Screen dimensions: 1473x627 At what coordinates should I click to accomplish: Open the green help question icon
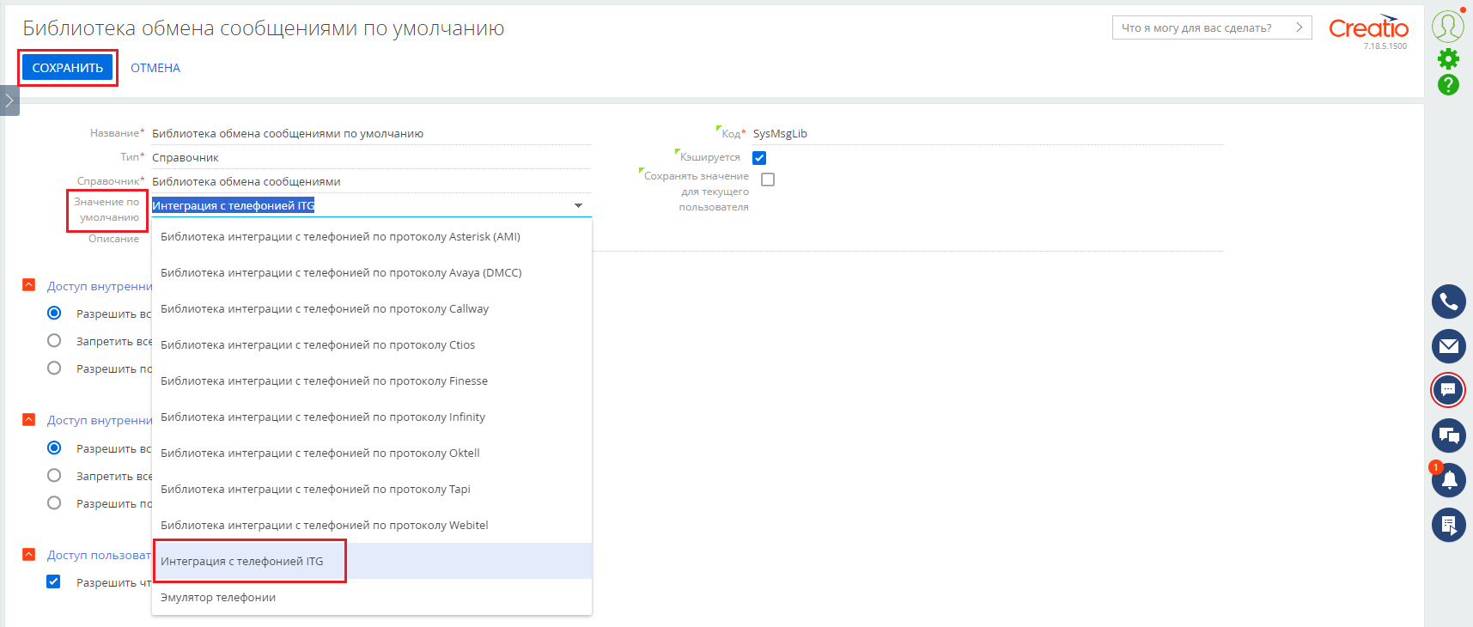(x=1448, y=85)
